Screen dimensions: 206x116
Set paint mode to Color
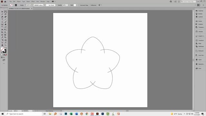tap(2, 55)
